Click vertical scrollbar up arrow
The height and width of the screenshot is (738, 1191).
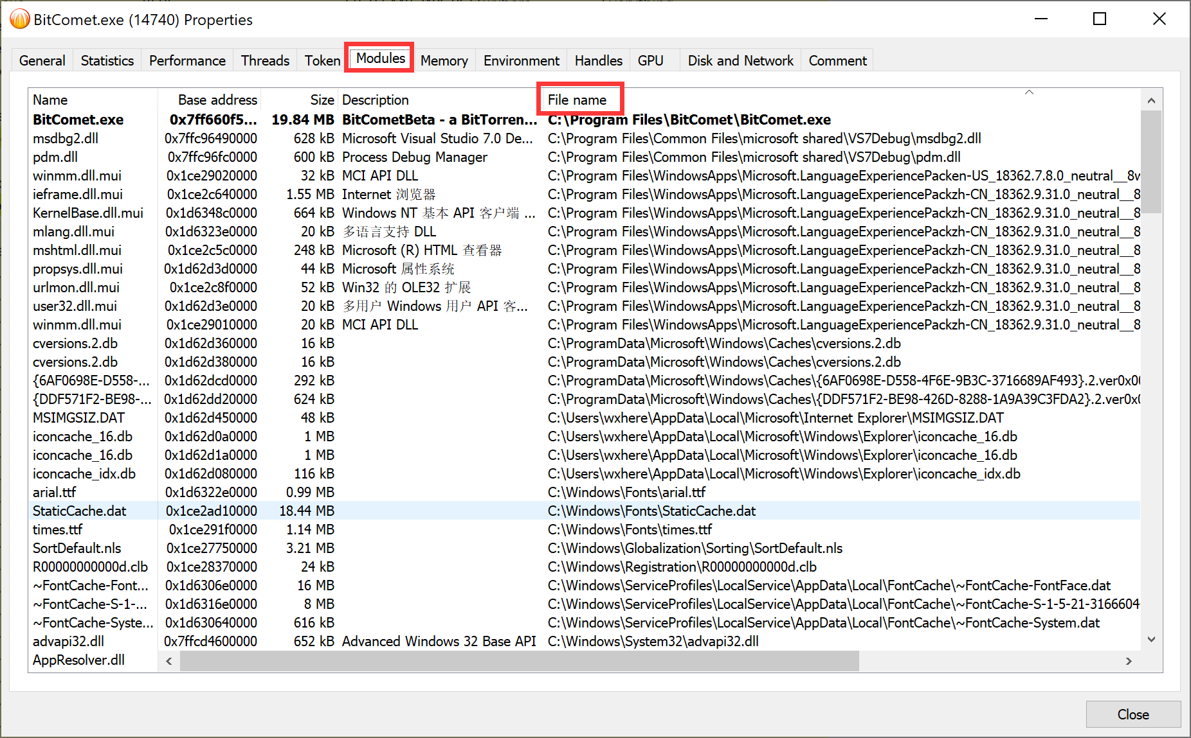pos(1151,101)
